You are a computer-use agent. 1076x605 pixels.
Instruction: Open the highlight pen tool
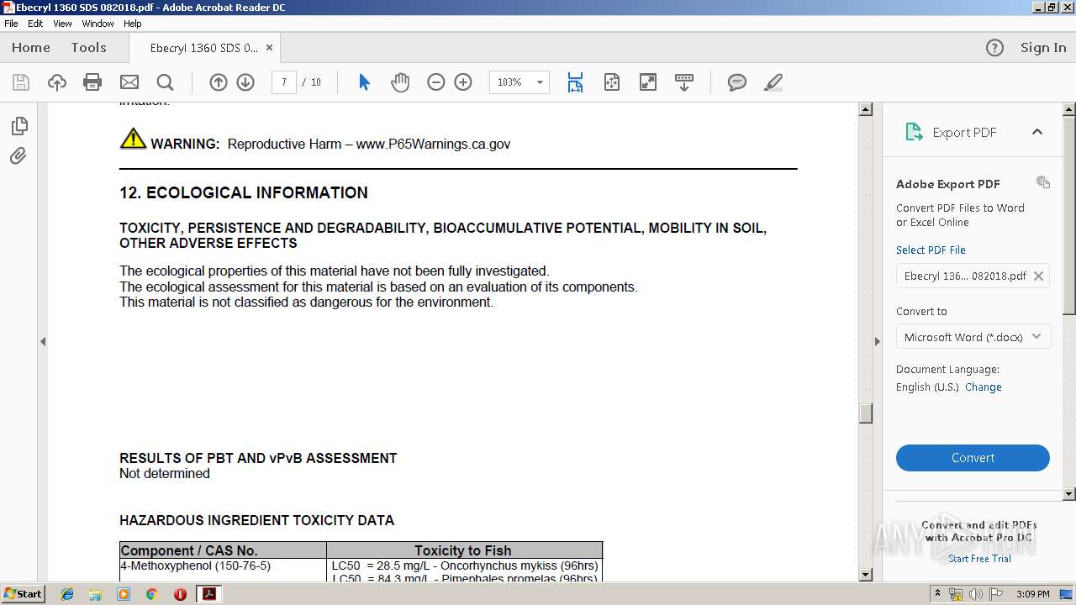click(x=773, y=82)
